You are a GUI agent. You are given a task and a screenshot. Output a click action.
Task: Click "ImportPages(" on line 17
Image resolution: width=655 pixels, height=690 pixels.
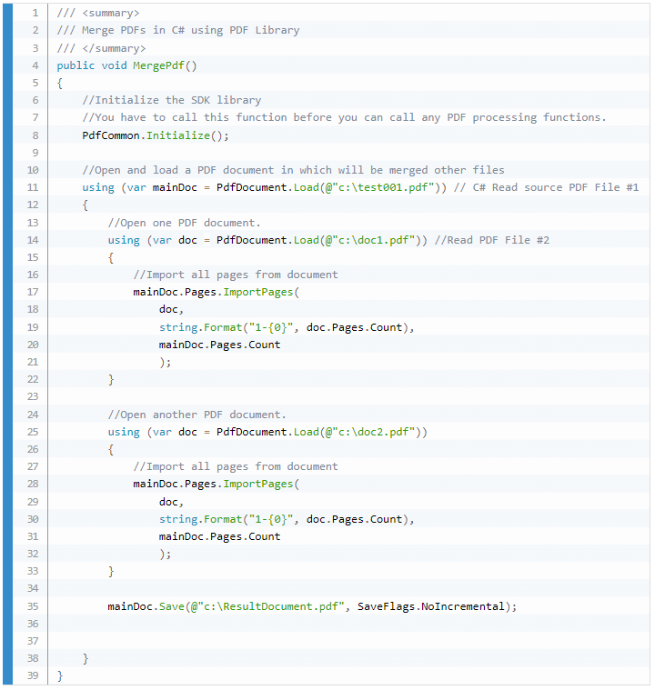261,292
